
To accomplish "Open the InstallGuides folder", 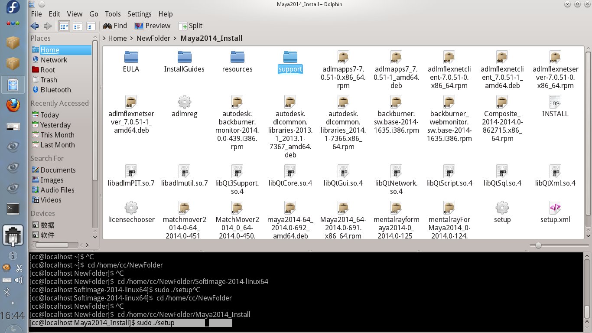I will tap(184, 62).
